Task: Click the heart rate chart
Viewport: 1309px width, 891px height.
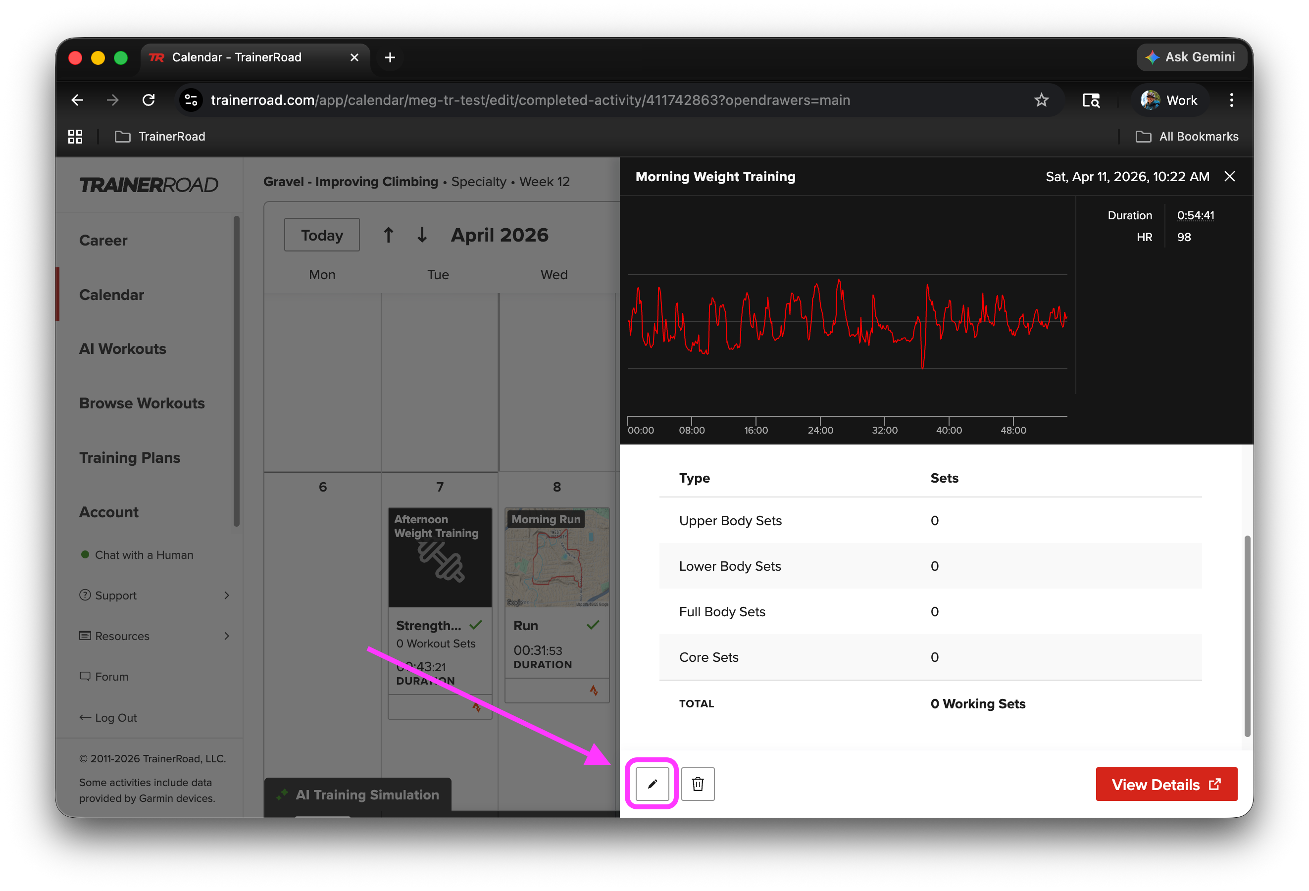Action: (x=847, y=322)
